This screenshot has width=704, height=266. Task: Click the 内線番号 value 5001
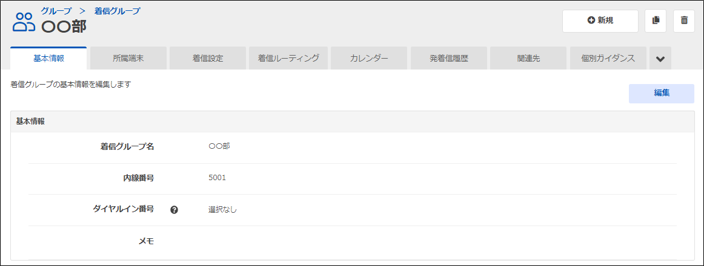(218, 178)
